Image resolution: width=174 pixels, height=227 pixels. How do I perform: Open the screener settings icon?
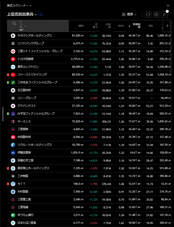click(156, 15)
